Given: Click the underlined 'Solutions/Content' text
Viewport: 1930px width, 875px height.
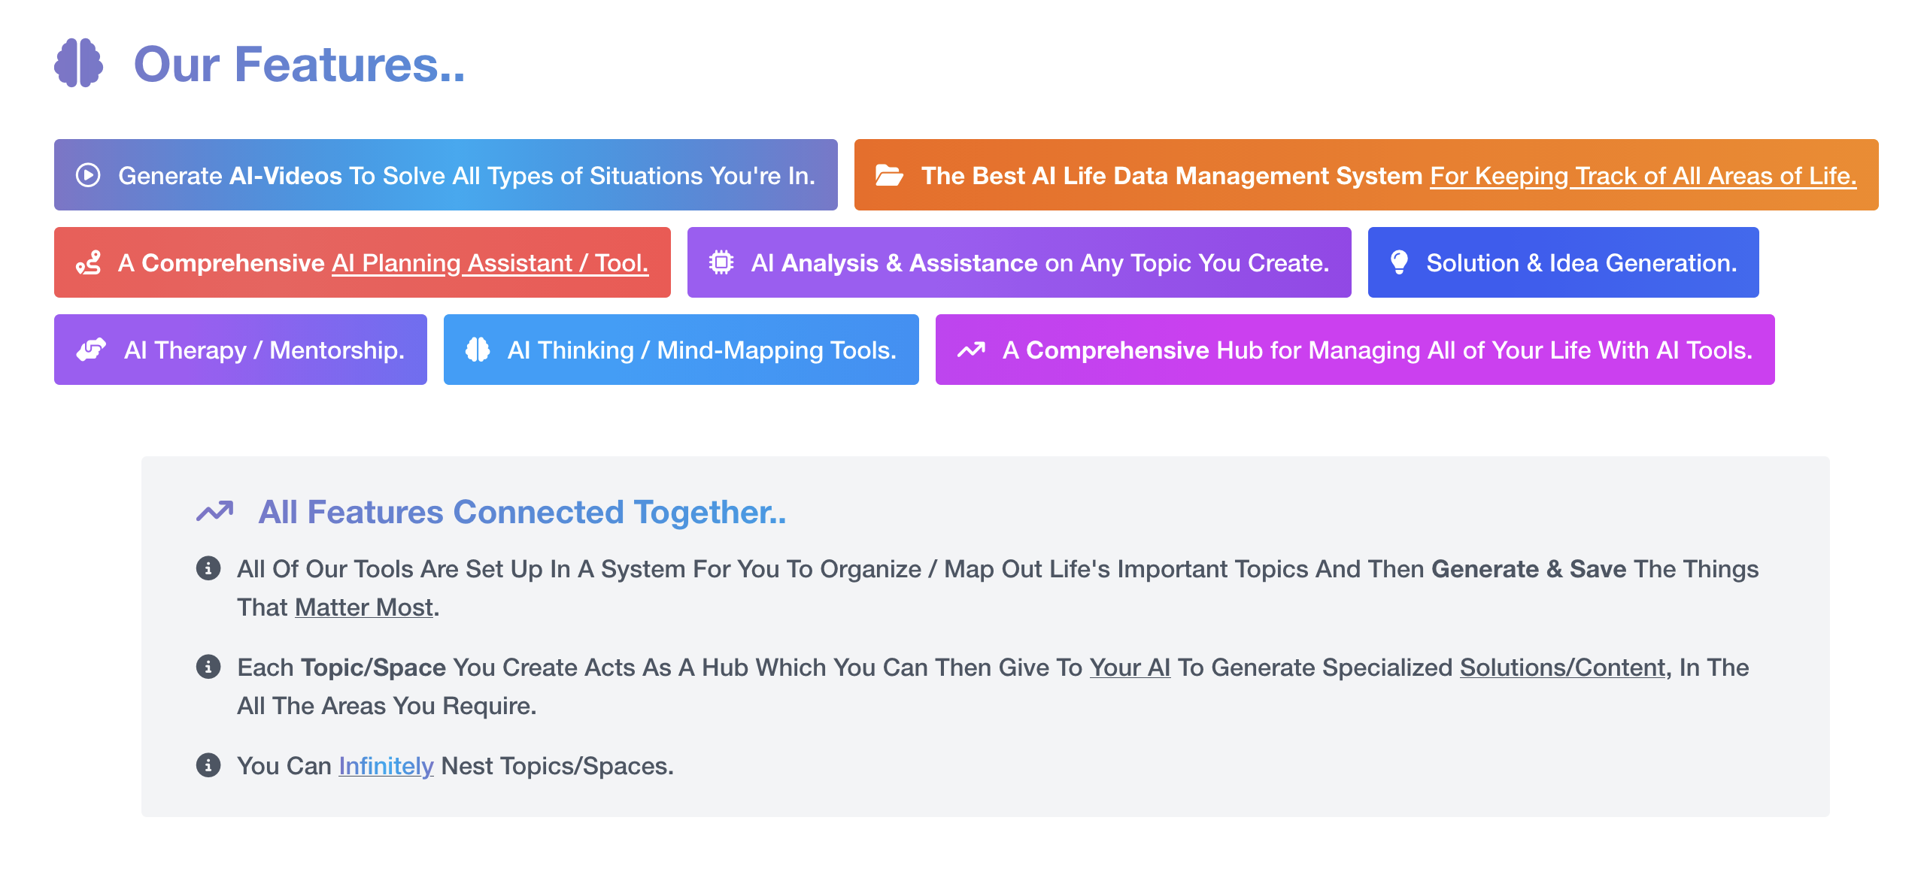Looking at the screenshot, I should (1562, 668).
